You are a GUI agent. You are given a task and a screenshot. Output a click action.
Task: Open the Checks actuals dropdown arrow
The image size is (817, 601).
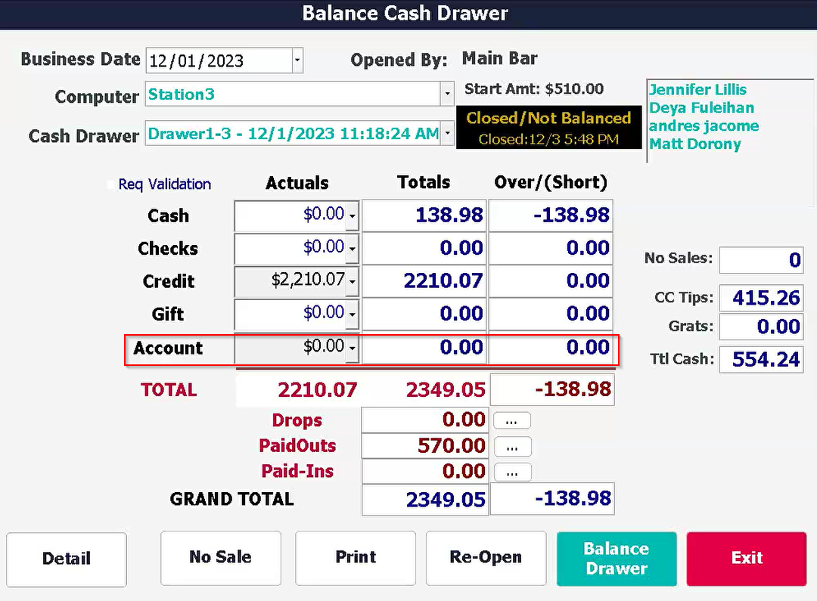click(353, 248)
